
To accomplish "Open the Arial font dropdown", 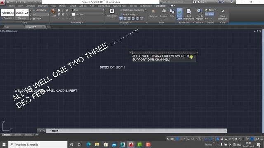I will point(87,10).
